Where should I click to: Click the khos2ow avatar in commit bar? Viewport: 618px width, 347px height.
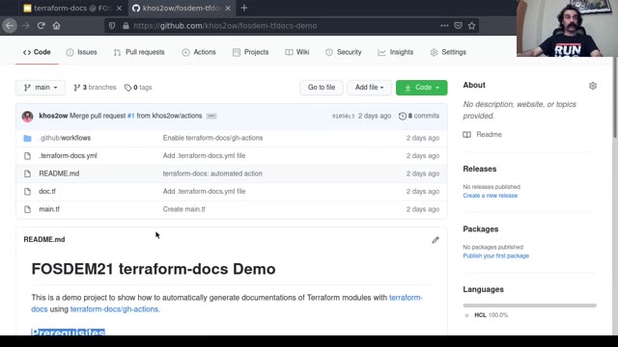coord(28,116)
